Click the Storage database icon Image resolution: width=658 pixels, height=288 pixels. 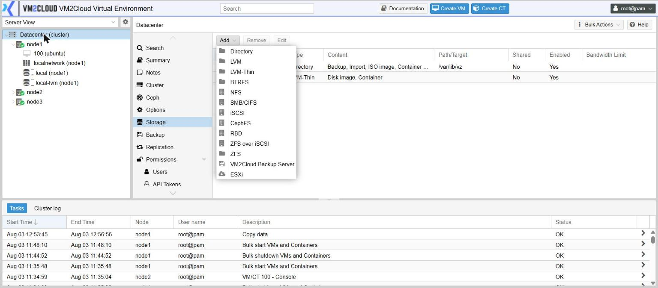(x=140, y=122)
